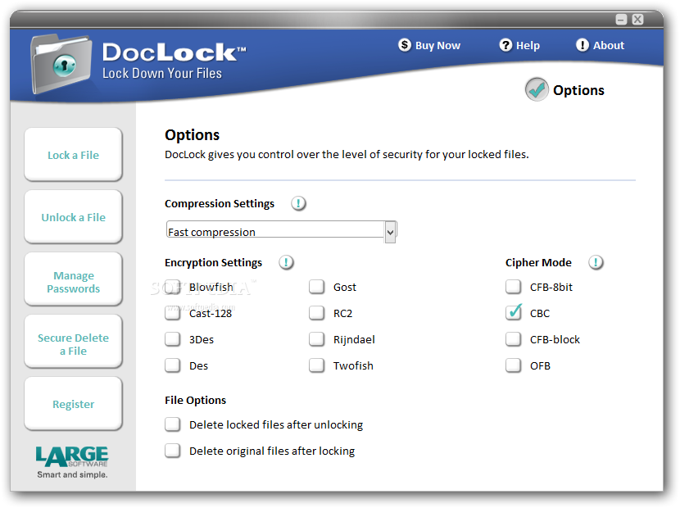This screenshot has width=680, height=508.
Task: Check the RC2 encryption option
Action: click(x=316, y=313)
